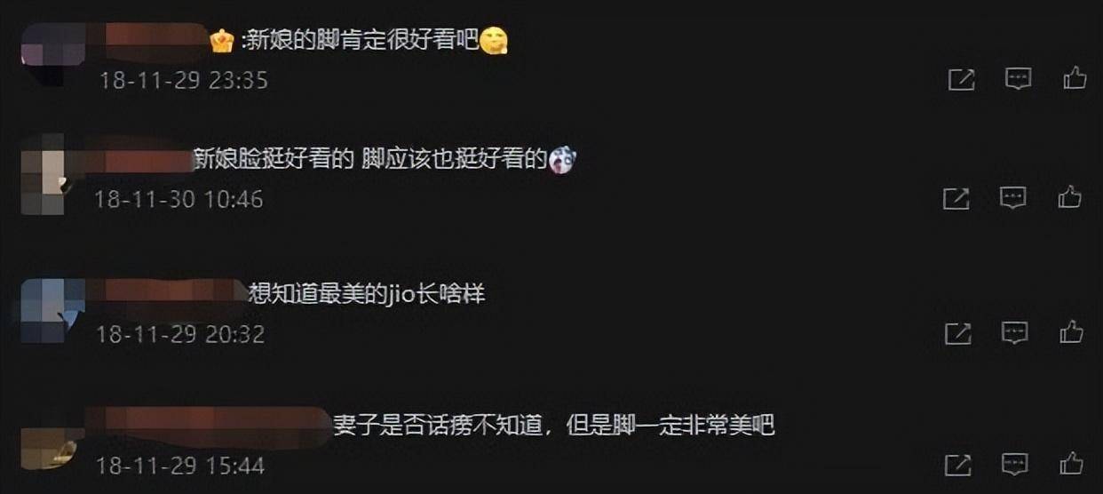Like the comment posted at 23:35
Image resolution: width=1103 pixels, height=494 pixels.
(x=1075, y=78)
